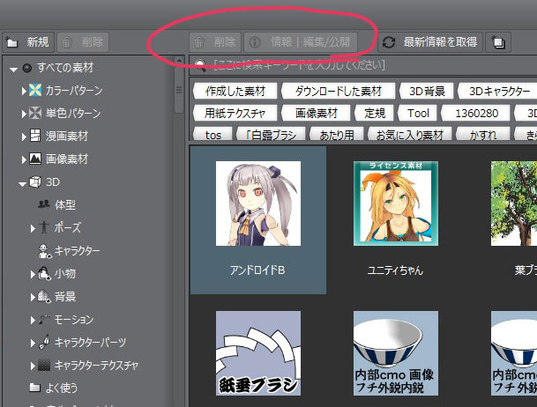The width and height of the screenshot is (537, 407).
Task: Select the 小物 bag icon
Action: click(x=44, y=274)
